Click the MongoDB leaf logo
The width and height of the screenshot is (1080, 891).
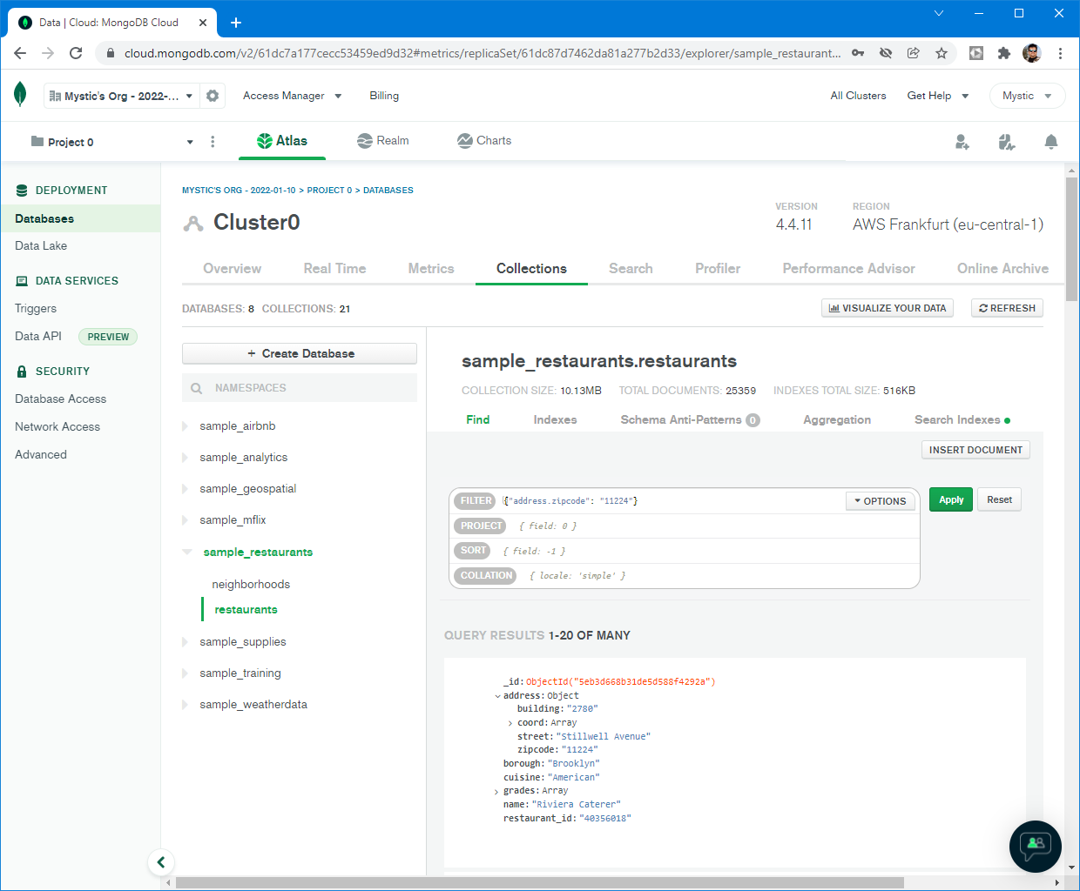20,94
